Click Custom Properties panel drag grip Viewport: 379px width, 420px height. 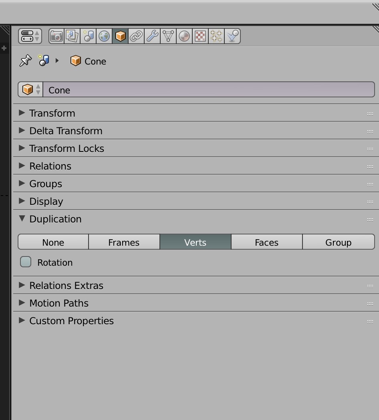coord(370,321)
